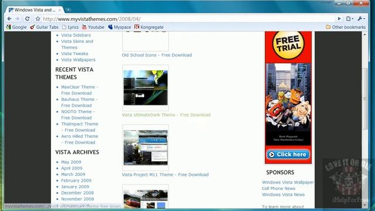Open the Vista Skins and Themes link
Viewport: 375px width, 211px height.
77,45
